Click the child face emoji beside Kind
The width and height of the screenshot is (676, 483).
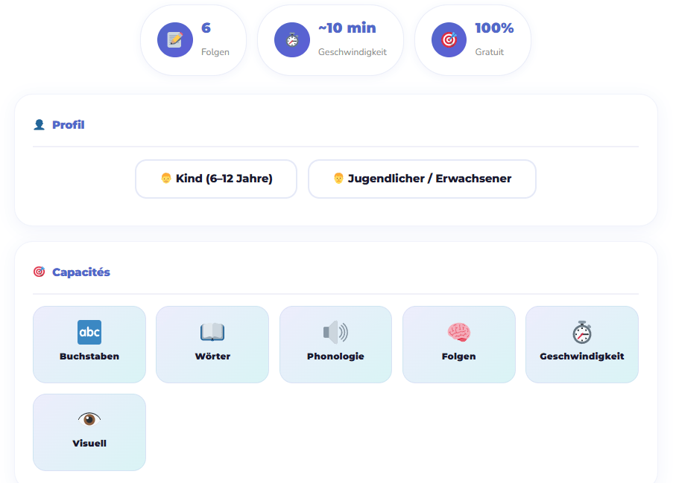pyautogui.click(x=166, y=178)
